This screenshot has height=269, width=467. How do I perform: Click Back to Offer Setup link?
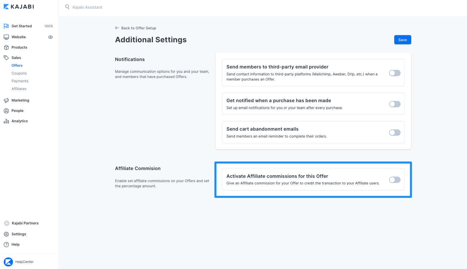coord(135,28)
